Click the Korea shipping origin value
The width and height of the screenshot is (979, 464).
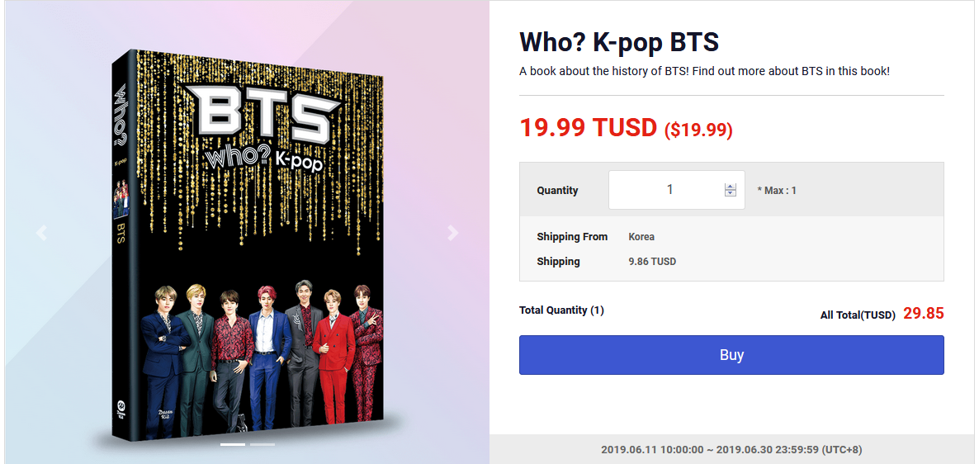pyautogui.click(x=641, y=237)
